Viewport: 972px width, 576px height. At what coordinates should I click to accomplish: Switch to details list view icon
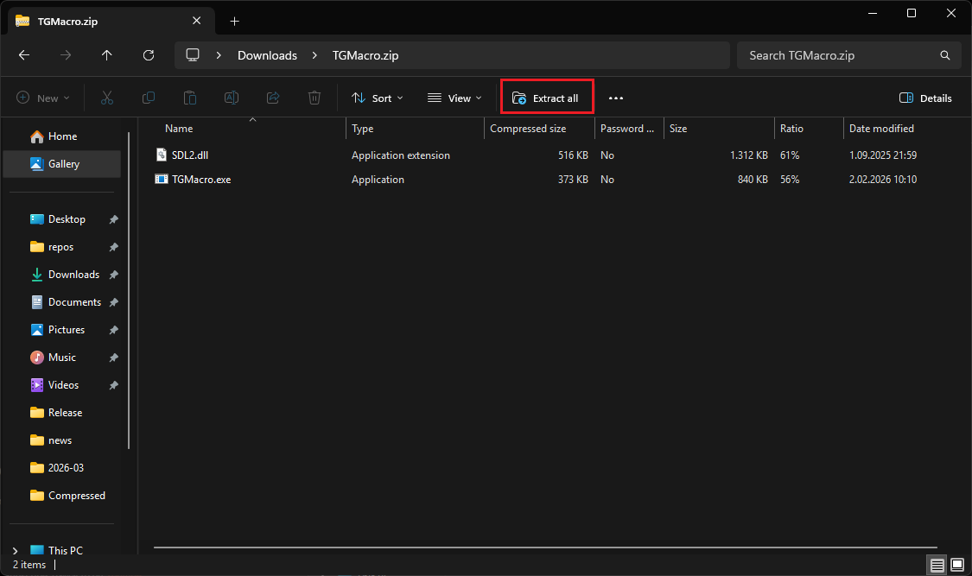pyautogui.click(x=937, y=565)
